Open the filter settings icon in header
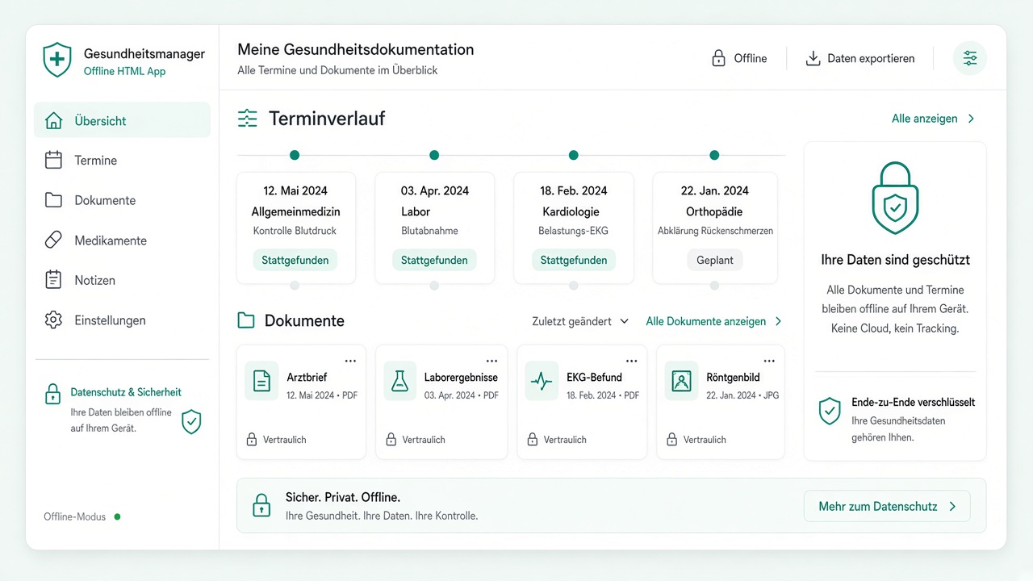 tap(969, 58)
